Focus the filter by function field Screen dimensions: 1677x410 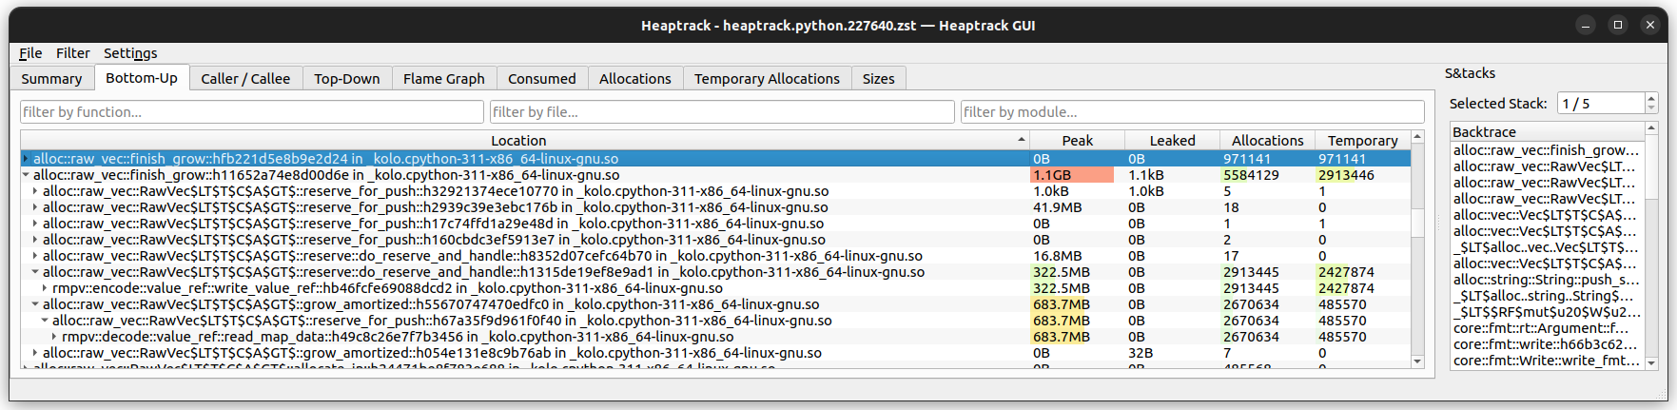(x=252, y=112)
